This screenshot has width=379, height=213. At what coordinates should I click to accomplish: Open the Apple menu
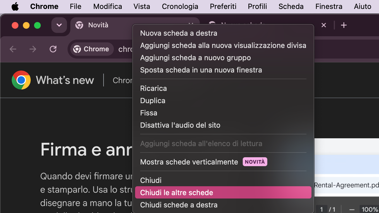[x=15, y=6]
